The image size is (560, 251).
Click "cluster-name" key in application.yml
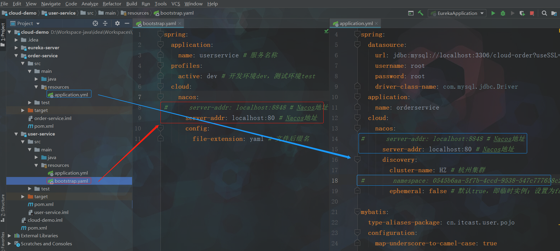click(x=411, y=170)
